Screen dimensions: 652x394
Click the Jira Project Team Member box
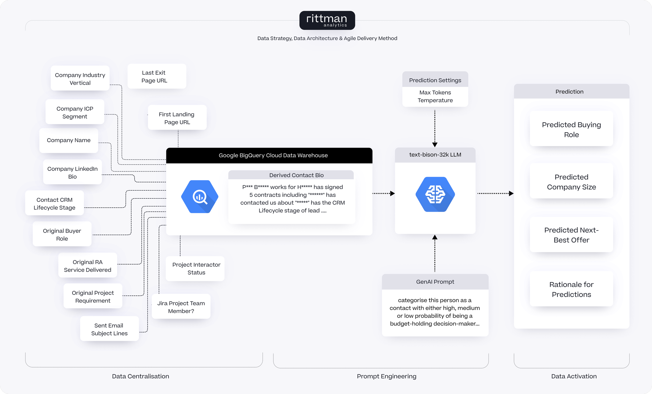coord(181,307)
